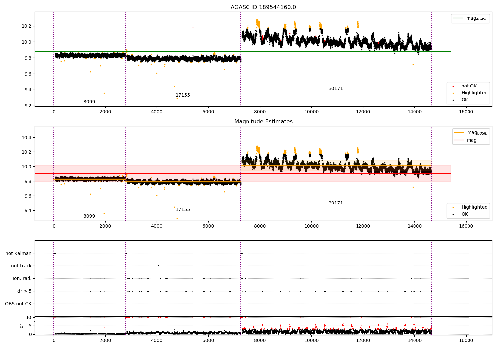Viewport: 497px width, 348px height.
Task: Click the 'not track' row label
Action: click(x=21, y=266)
